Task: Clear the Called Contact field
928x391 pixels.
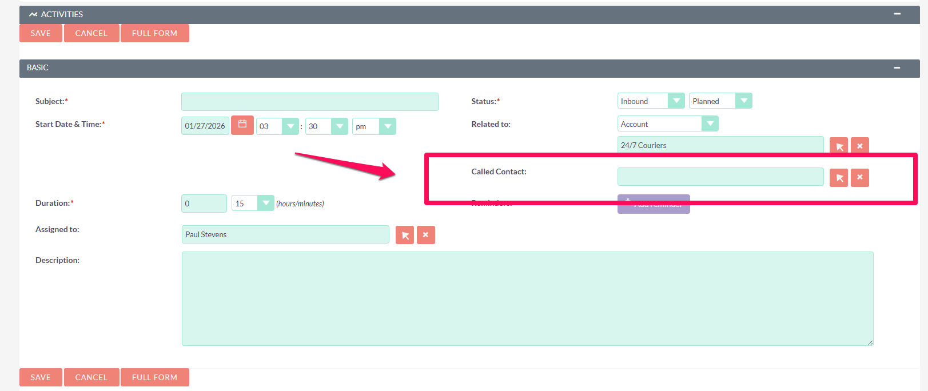Action: pos(859,178)
